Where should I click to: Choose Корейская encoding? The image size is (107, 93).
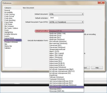click(66, 75)
